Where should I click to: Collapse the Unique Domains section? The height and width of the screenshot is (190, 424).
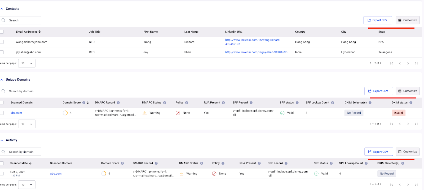[x=2, y=79]
